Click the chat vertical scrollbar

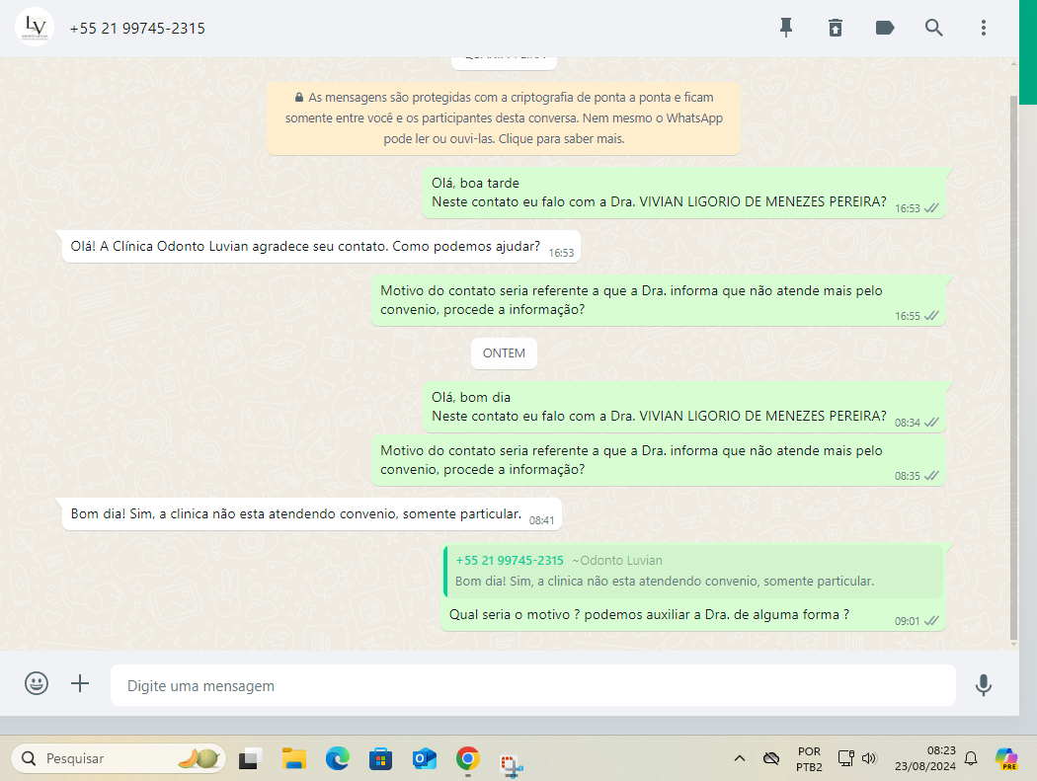click(x=1014, y=367)
